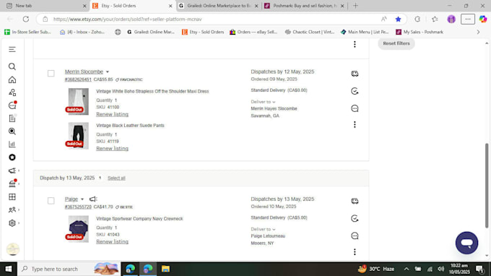
Task: Select checkbox for Merrin Slocombe order
Action: (51, 73)
